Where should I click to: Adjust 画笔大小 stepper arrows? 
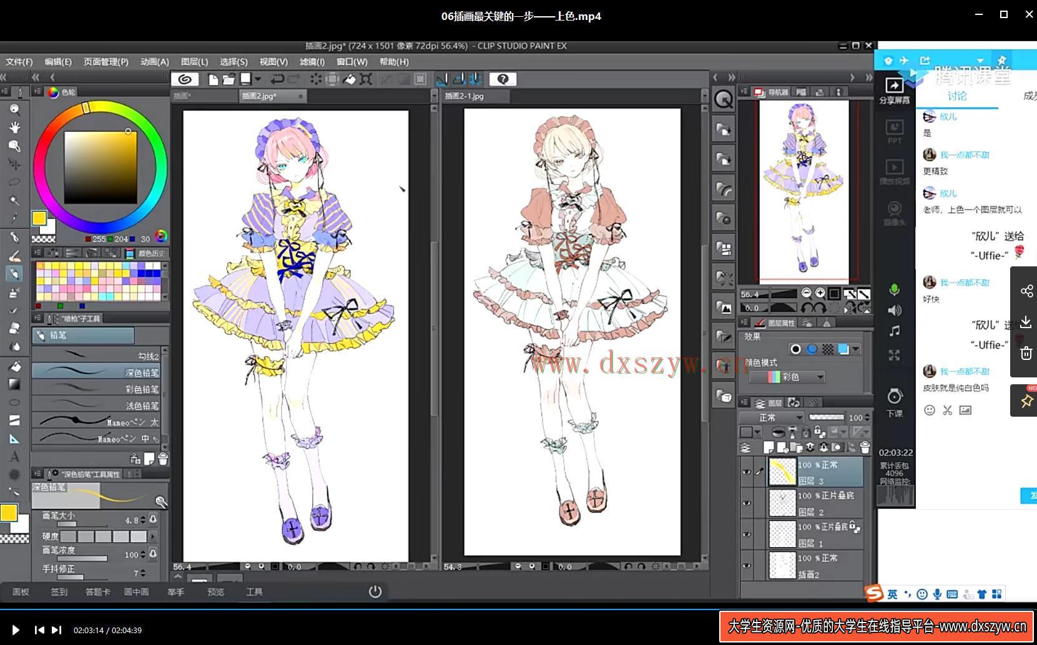tap(143, 520)
